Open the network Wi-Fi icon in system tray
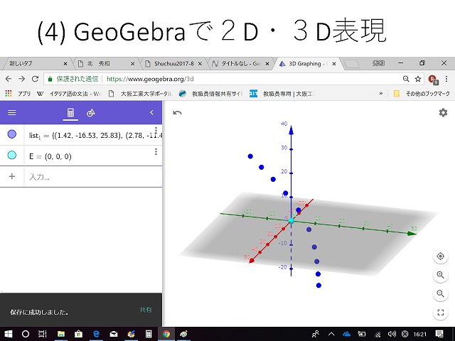The width and height of the screenshot is (455, 341). tap(378, 335)
